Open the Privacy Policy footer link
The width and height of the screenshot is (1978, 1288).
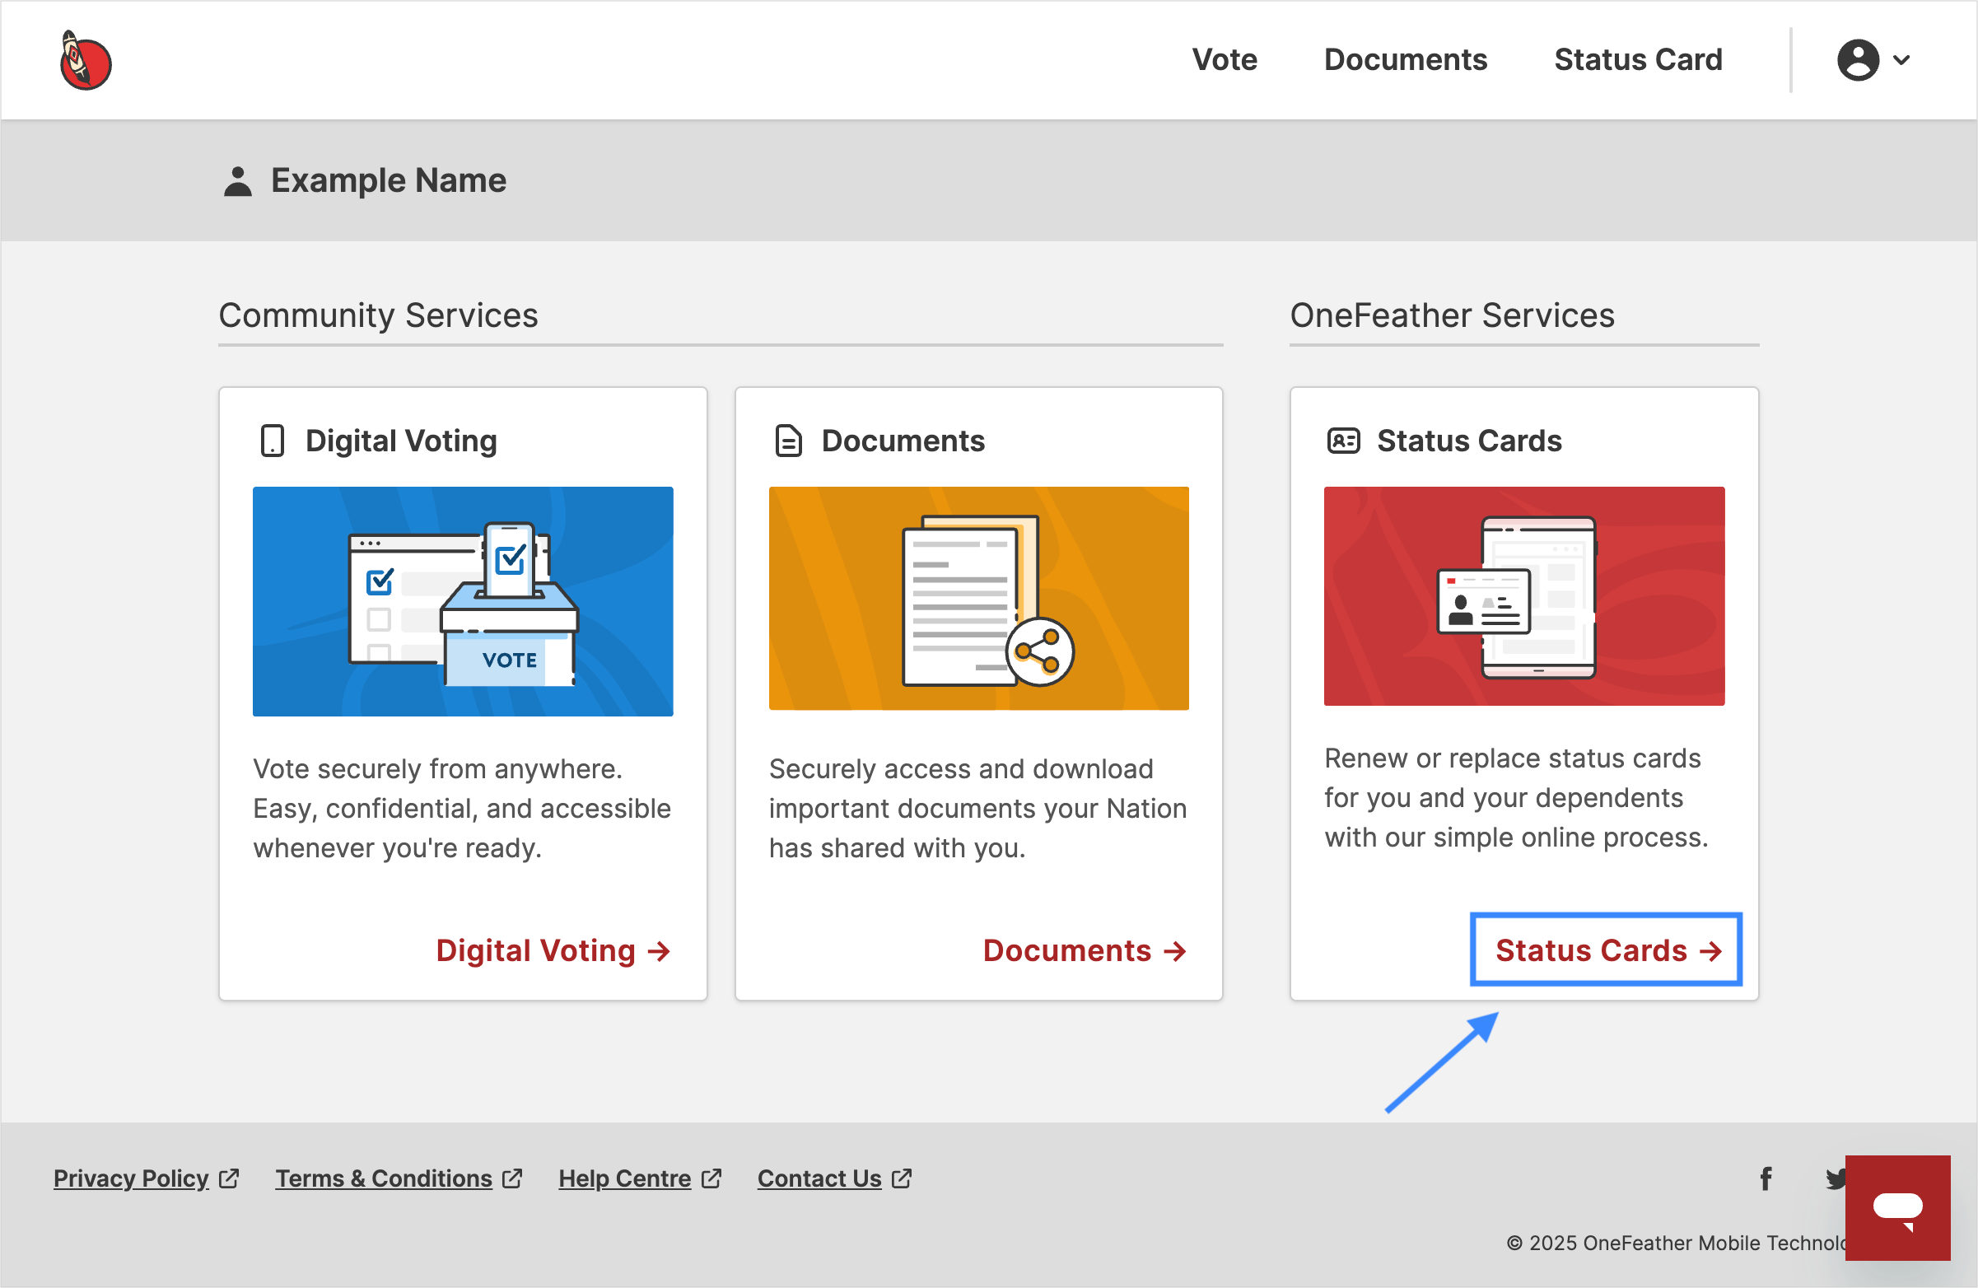pos(130,1178)
